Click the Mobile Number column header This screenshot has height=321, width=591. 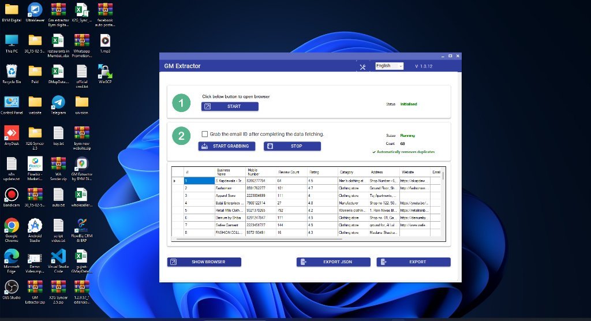tap(261, 172)
